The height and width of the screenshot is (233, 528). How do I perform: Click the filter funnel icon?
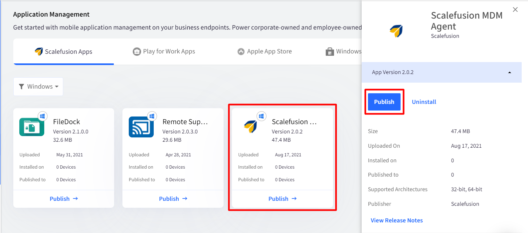(22, 87)
